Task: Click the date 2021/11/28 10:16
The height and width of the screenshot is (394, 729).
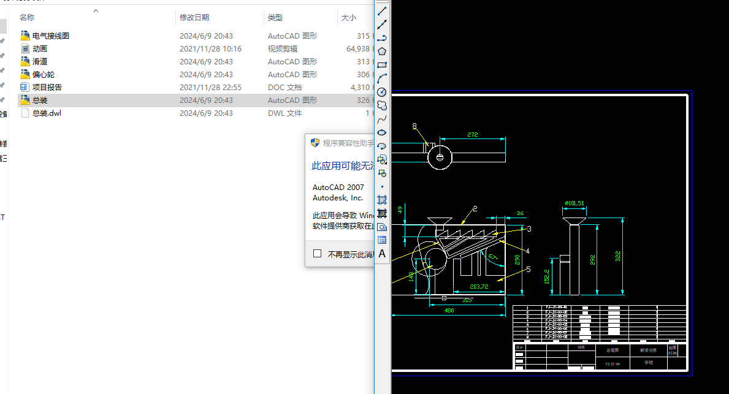Action: (211, 49)
